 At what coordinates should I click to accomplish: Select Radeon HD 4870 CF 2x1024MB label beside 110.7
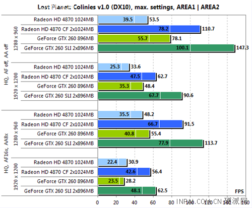pyautogui.click(x=57, y=29)
